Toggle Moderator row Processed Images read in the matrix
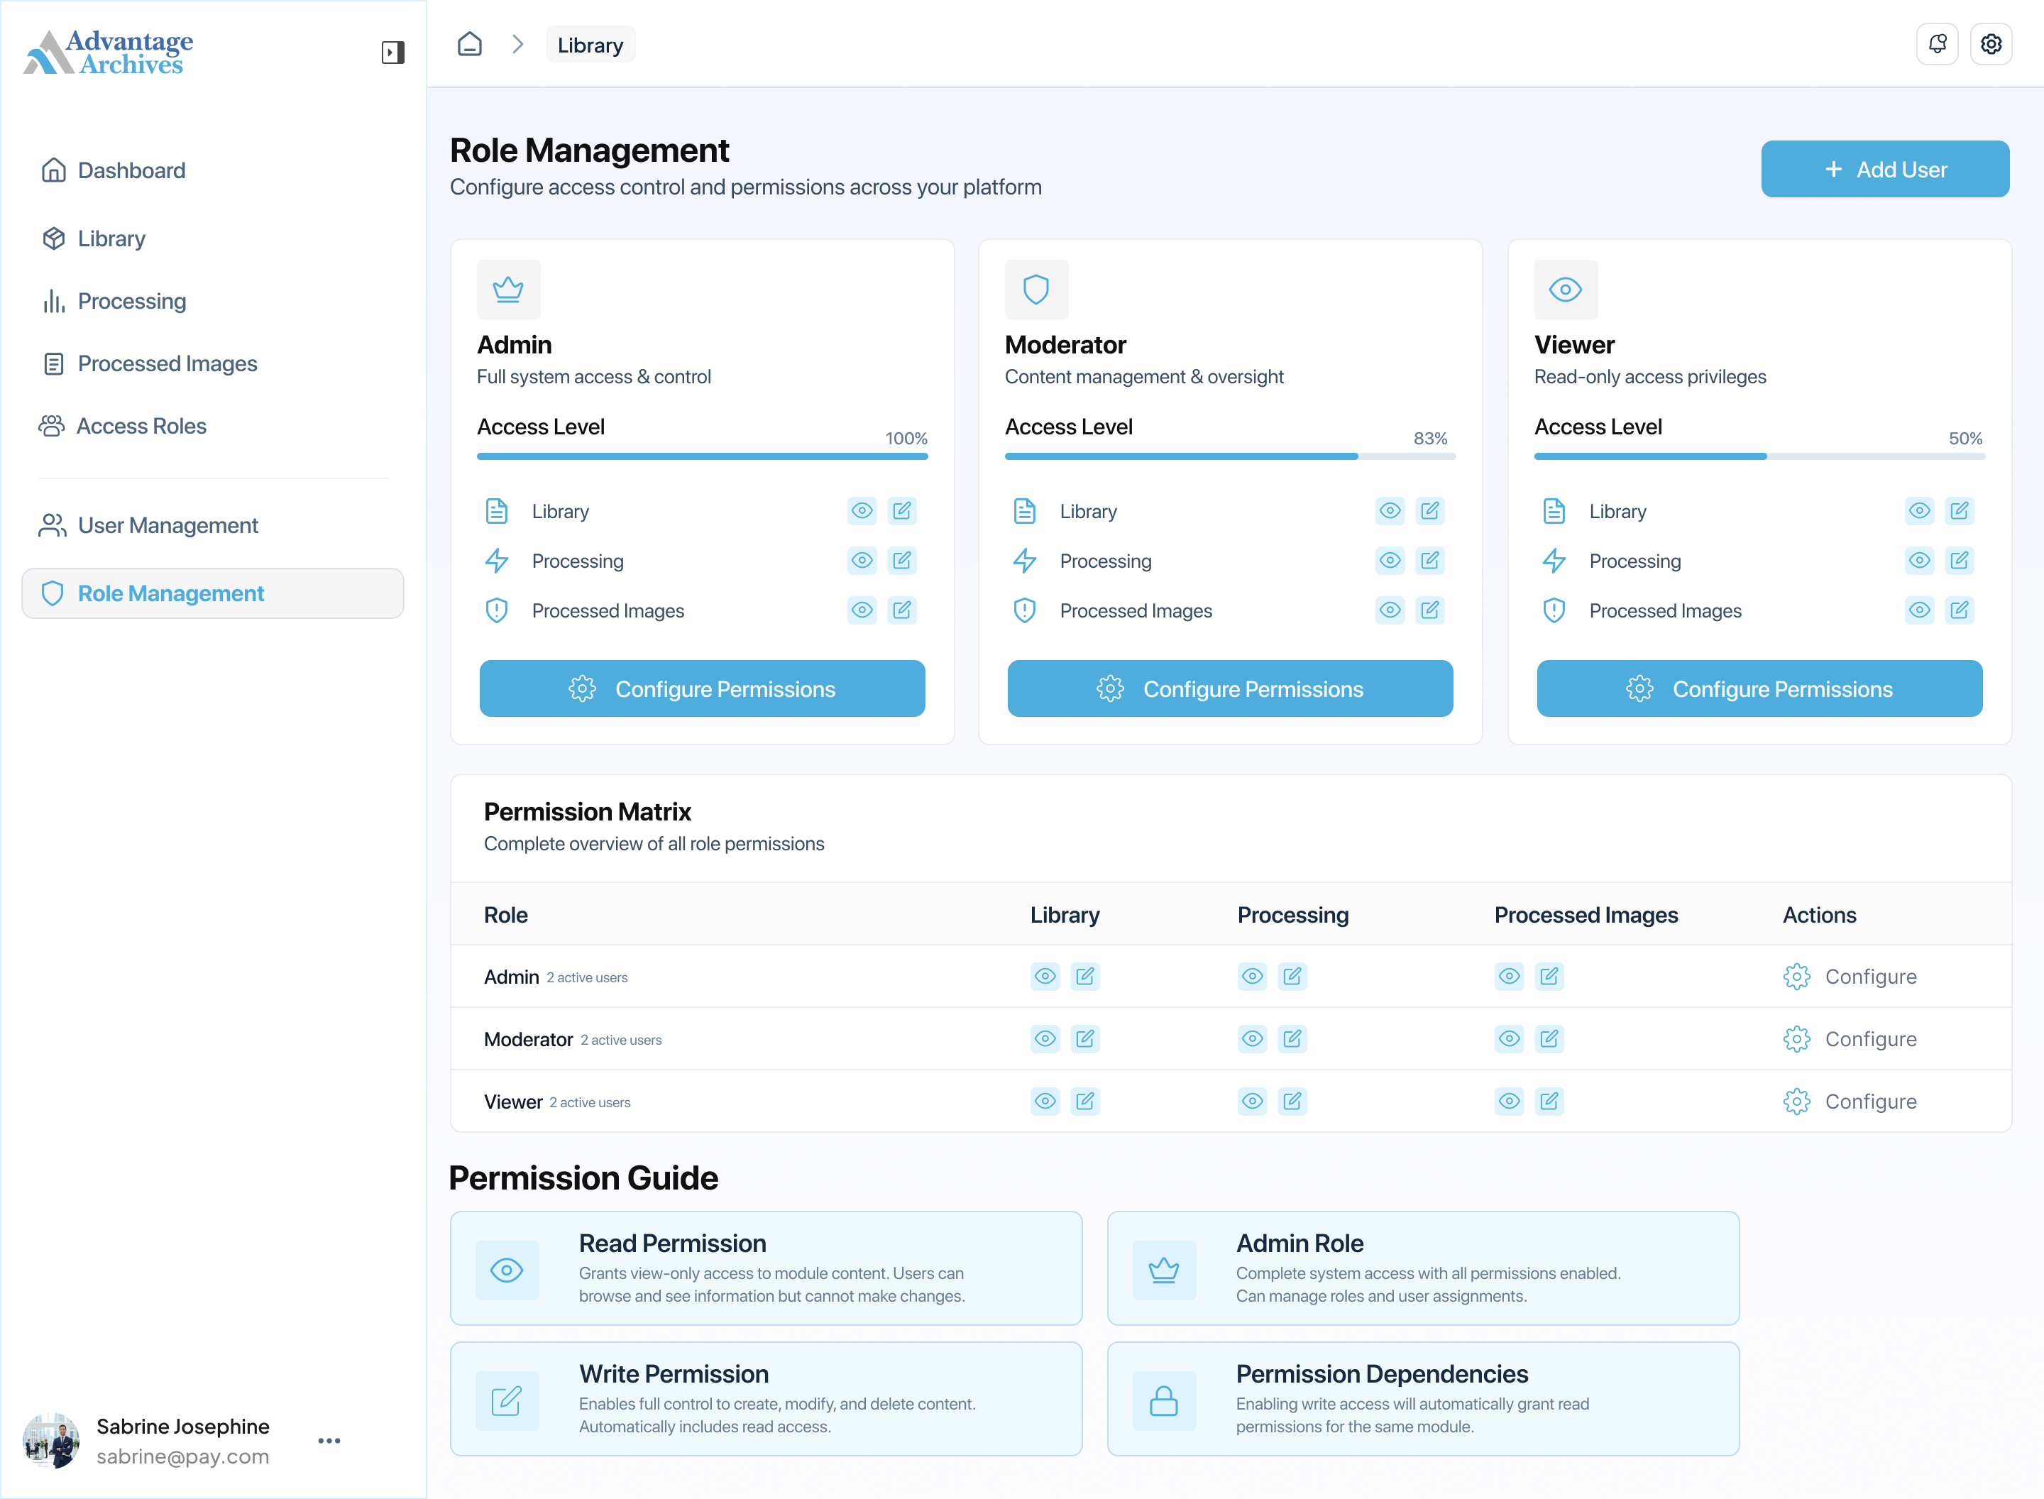This screenshot has width=2044, height=1499. [x=1510, y=1039]
